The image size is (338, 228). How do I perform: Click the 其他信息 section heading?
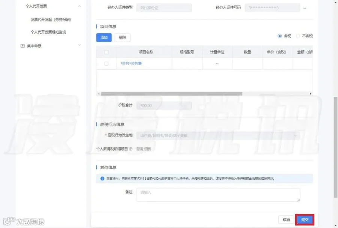pos(108,167)
